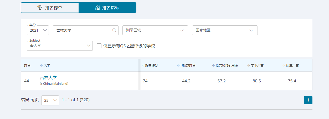The width and height of the screenshot is (329, 119).
Task: Expand the 国家地区 dropdown
Action: 225,30
